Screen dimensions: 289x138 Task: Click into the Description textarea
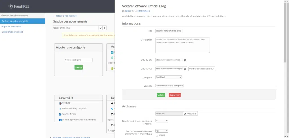183,45
